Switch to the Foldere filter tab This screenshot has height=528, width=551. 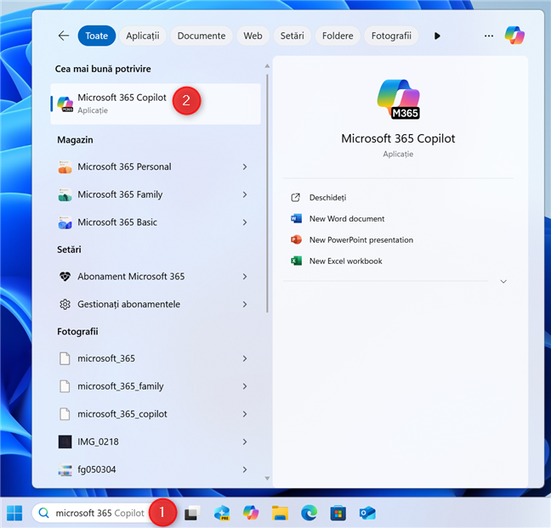338,36
